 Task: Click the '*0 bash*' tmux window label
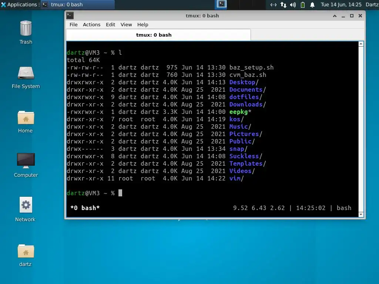[85, 208]
